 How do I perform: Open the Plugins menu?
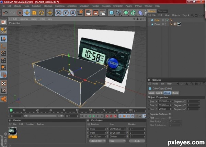[129, 6]
